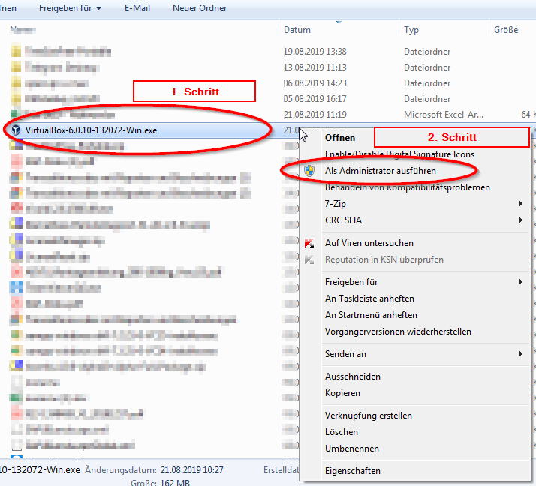
Task: Open Freigeben für in context menu
Action: [351, 282]
